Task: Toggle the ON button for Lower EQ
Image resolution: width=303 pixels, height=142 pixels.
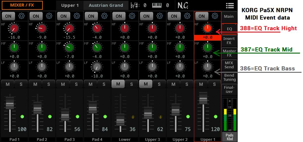Action: click(119, 16)
